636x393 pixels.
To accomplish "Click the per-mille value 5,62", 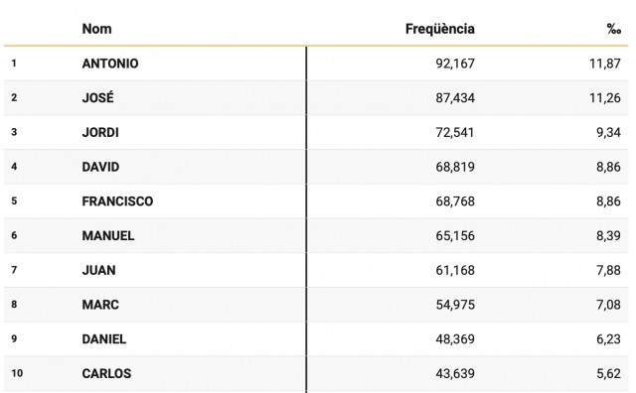I will (608, 373).
